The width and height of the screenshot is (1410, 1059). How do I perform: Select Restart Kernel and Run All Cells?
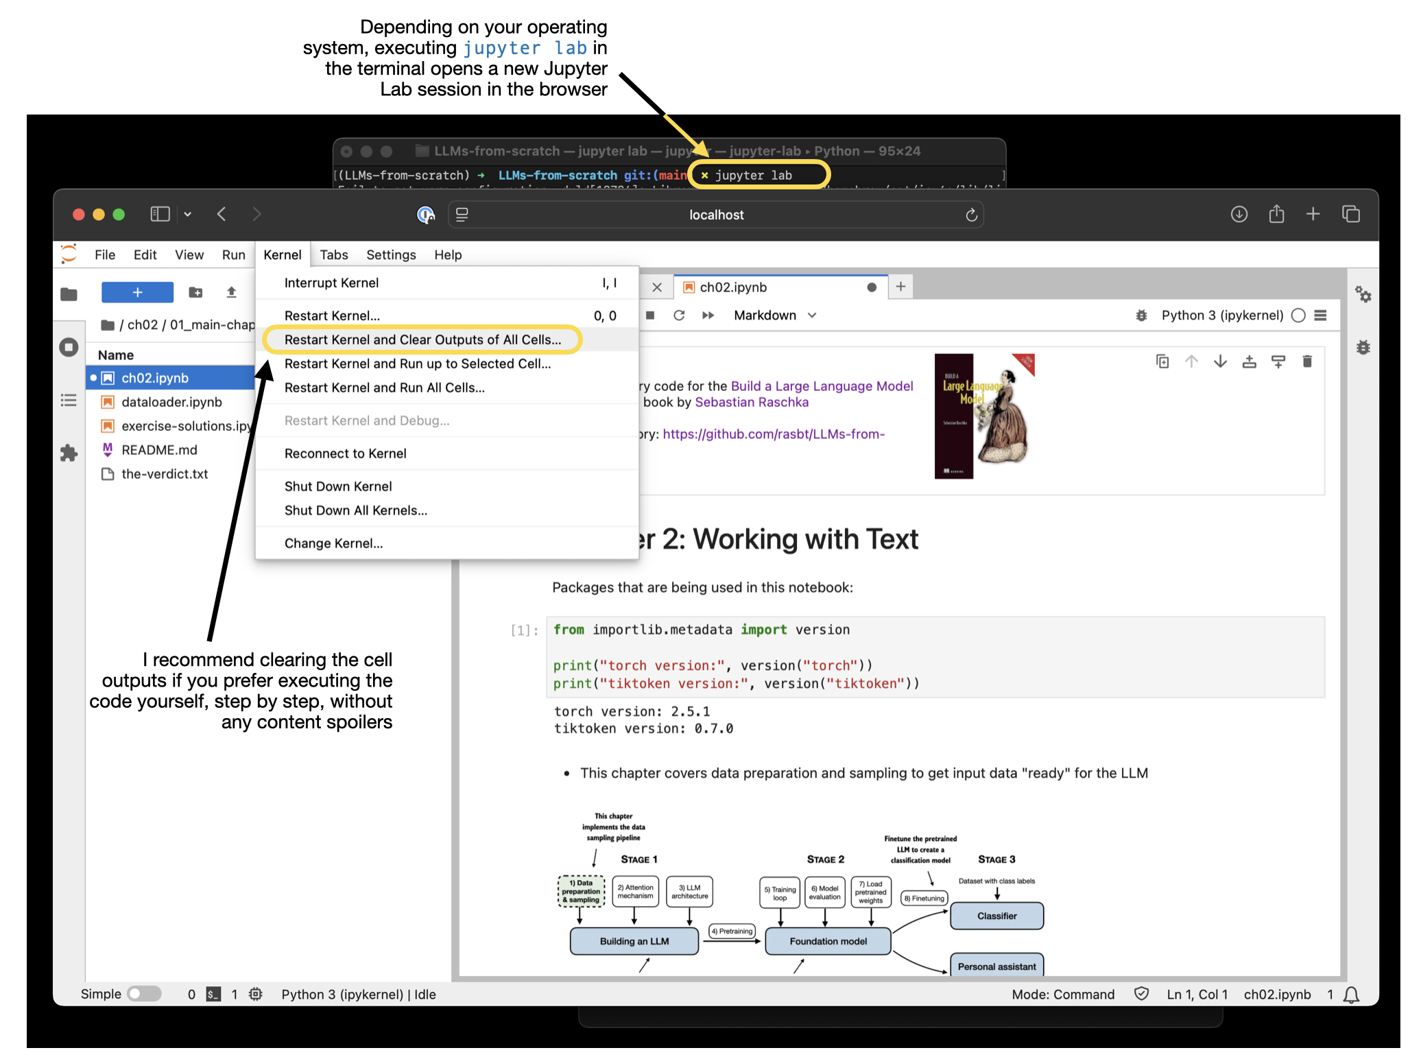[447, 388]
